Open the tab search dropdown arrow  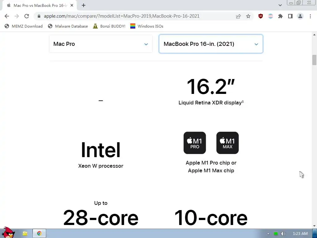(280, 5)
